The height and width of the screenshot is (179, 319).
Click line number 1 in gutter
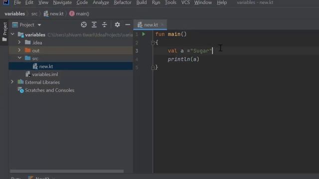pos(137,34)
